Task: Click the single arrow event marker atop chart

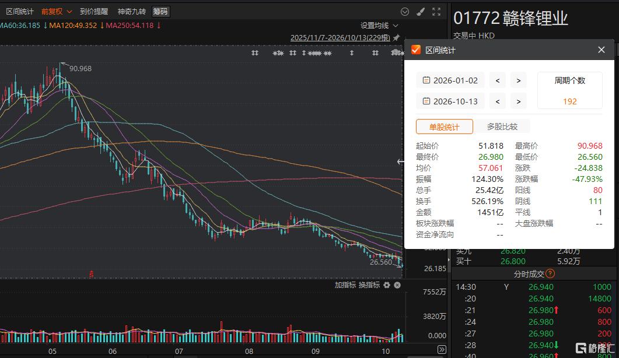Action: [351, 53]
